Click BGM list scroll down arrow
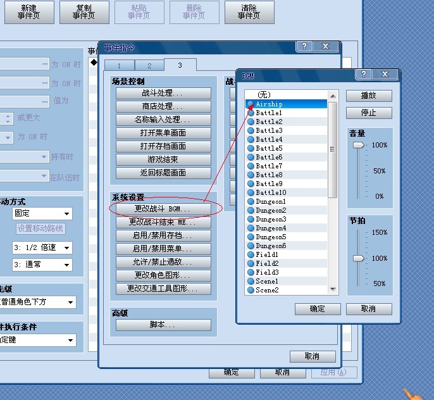The height and width of the screenshot is (400, 434). tap(333, 289)
